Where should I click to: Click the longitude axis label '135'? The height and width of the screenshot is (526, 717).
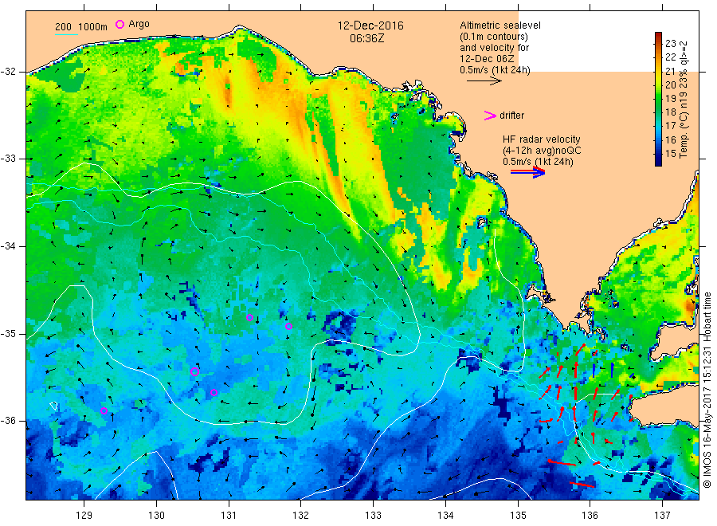(518, 516)
